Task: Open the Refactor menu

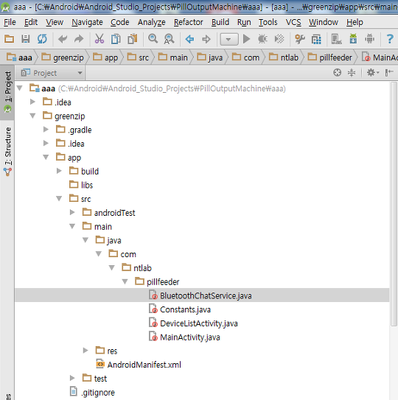Action: [189, 22]
